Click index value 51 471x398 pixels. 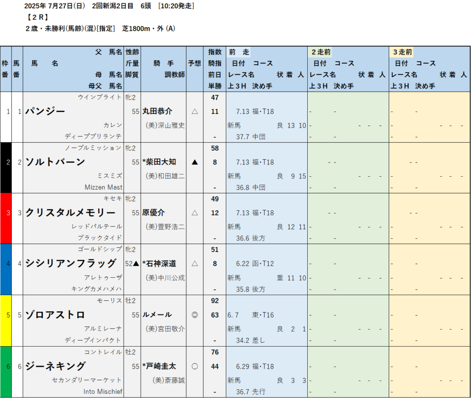tap(215, 250)
